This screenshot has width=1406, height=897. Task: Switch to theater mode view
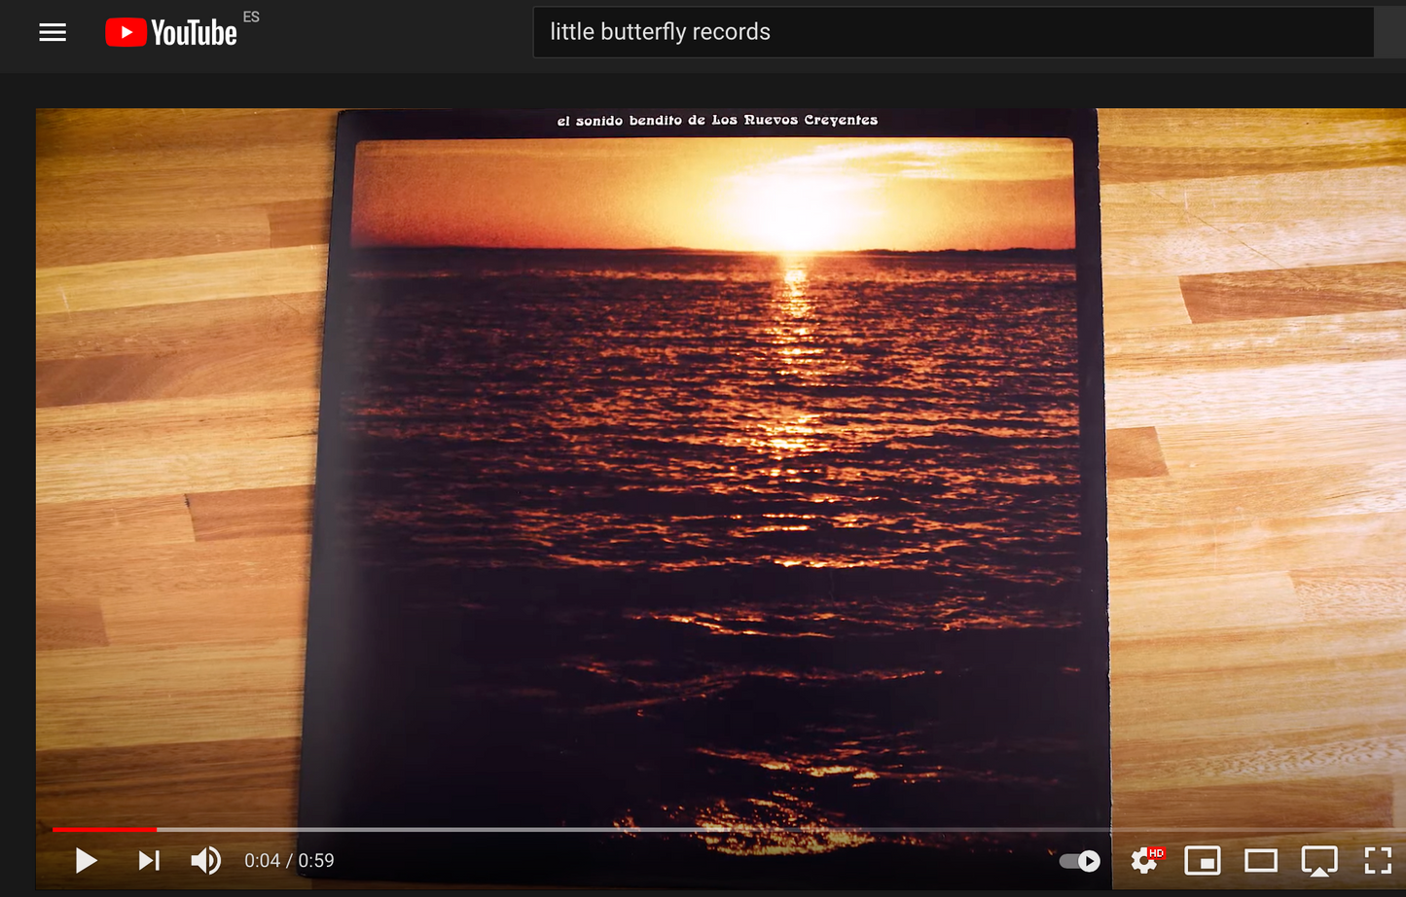[1261, 860]
